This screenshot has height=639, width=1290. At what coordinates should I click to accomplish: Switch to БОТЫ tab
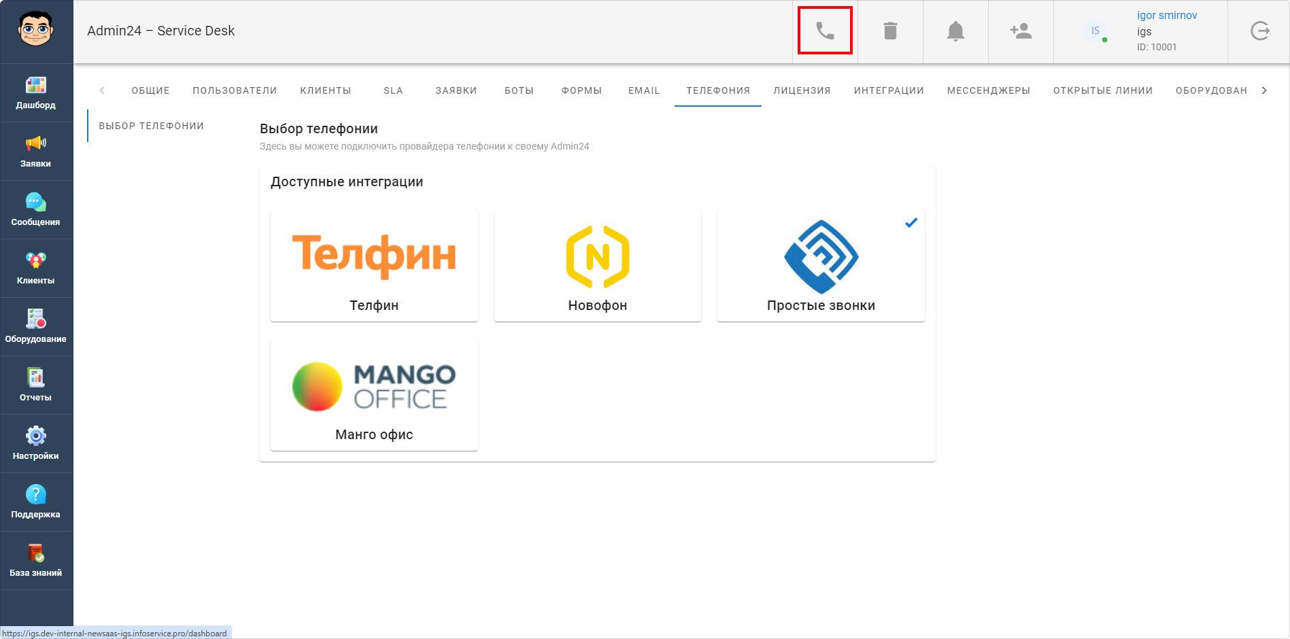coord(519,90)
